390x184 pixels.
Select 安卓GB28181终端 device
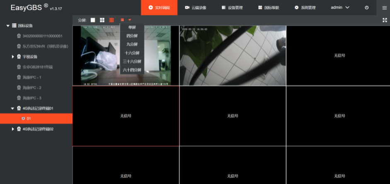(x=38, y=67)
